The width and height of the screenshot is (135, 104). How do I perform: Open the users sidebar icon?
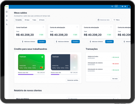click(6, 24)
